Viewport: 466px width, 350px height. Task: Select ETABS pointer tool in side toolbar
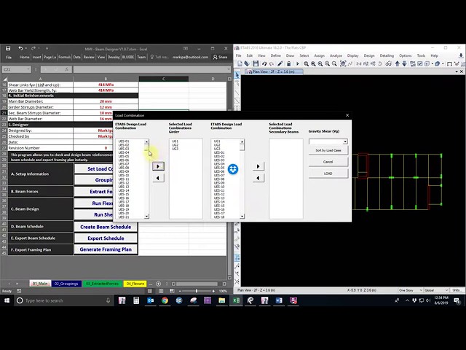(x=237, y=74)
